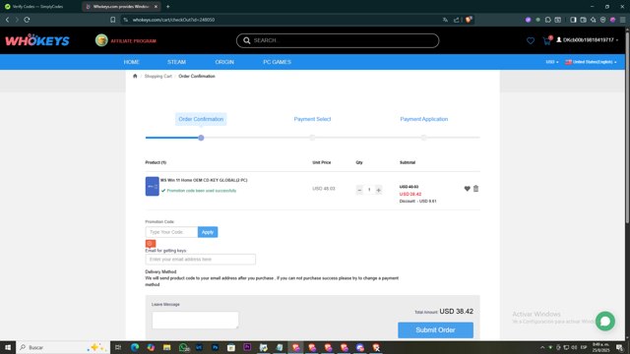Open Photoshop from the taskbar

[x=215, y=347]
